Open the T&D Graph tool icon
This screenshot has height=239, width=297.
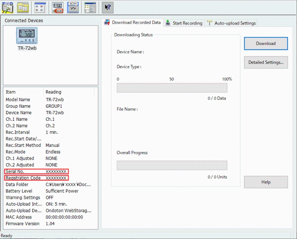click(7, 7)
